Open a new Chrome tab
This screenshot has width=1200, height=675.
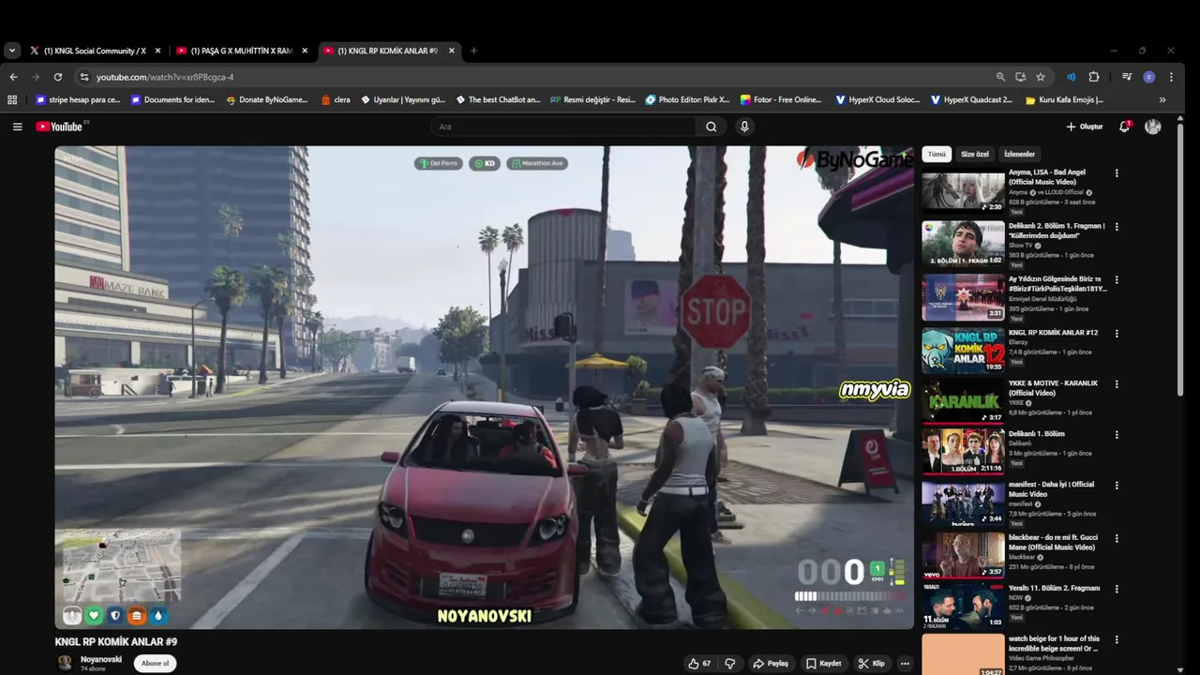pos(473,51)
